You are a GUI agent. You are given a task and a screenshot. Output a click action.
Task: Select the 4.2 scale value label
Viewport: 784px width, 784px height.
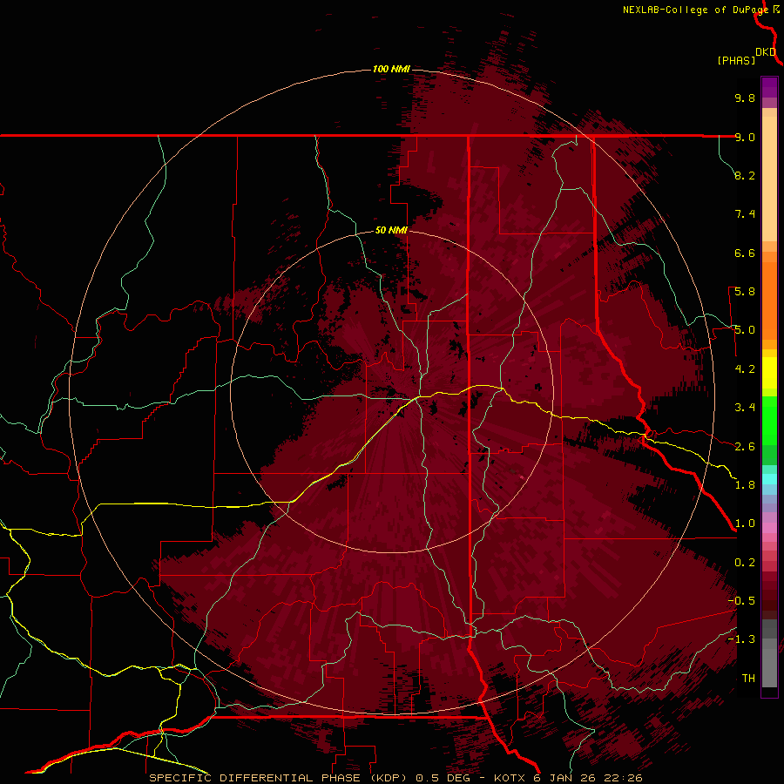[745, 369]
